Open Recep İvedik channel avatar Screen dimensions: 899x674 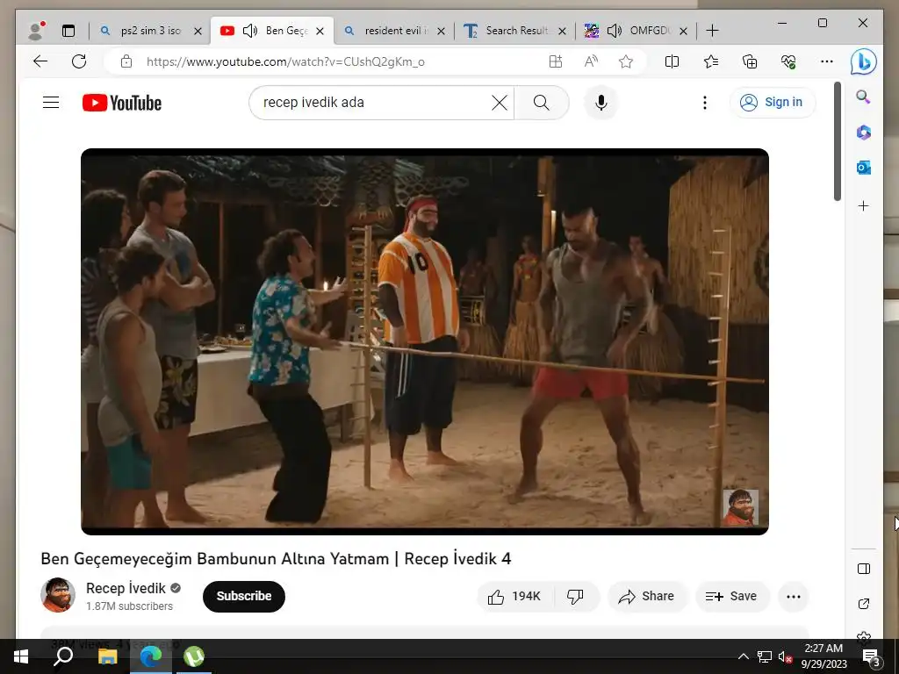pyautogui.click(x=58, y=596)
